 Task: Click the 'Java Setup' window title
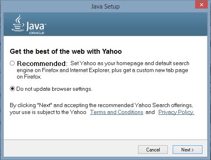(x=105, y=7)
